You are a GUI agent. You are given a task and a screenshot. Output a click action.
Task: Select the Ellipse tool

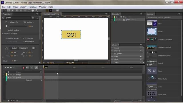[x=25, y=11]
